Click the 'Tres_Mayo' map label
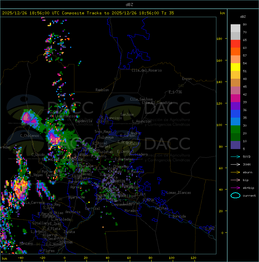This screenshot has width=259, height=262. point(103,132)
